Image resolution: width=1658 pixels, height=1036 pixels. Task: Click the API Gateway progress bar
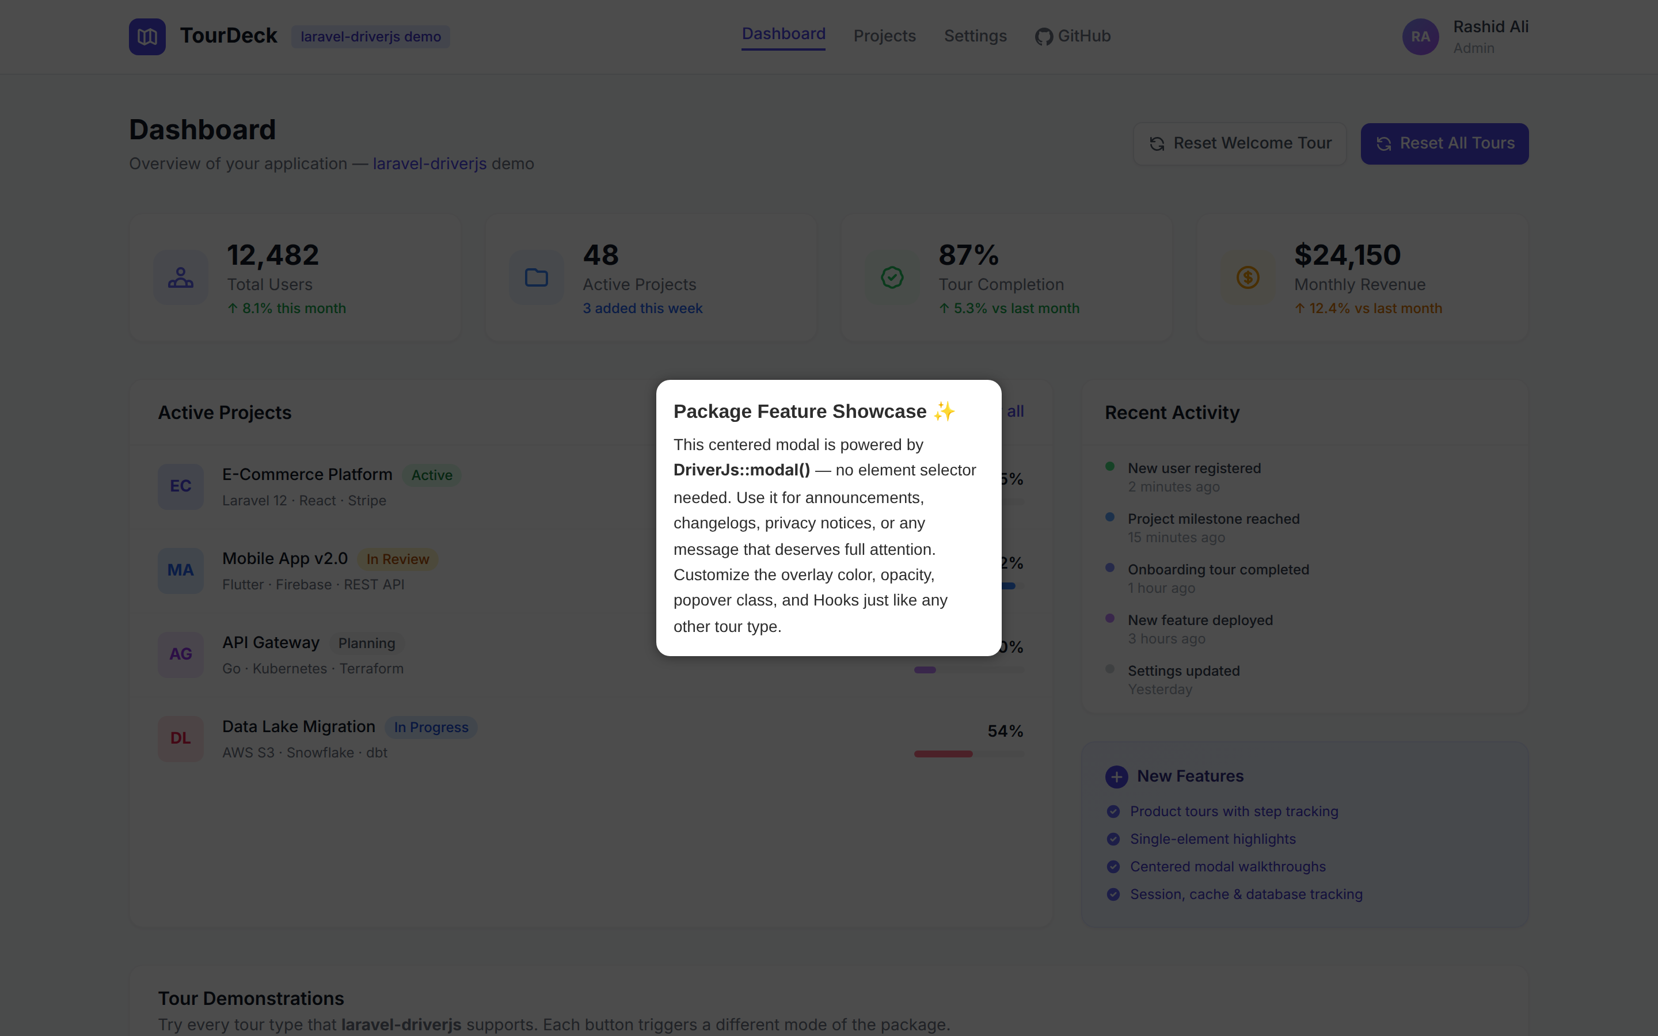pos(969,670)
